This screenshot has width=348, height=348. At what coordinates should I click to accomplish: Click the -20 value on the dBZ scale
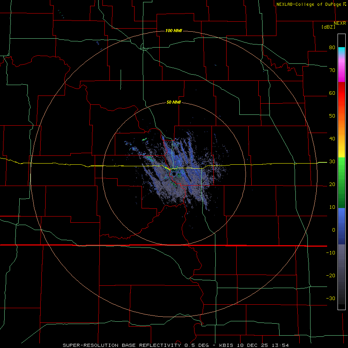pyautogui.click(x=331, y=276)
